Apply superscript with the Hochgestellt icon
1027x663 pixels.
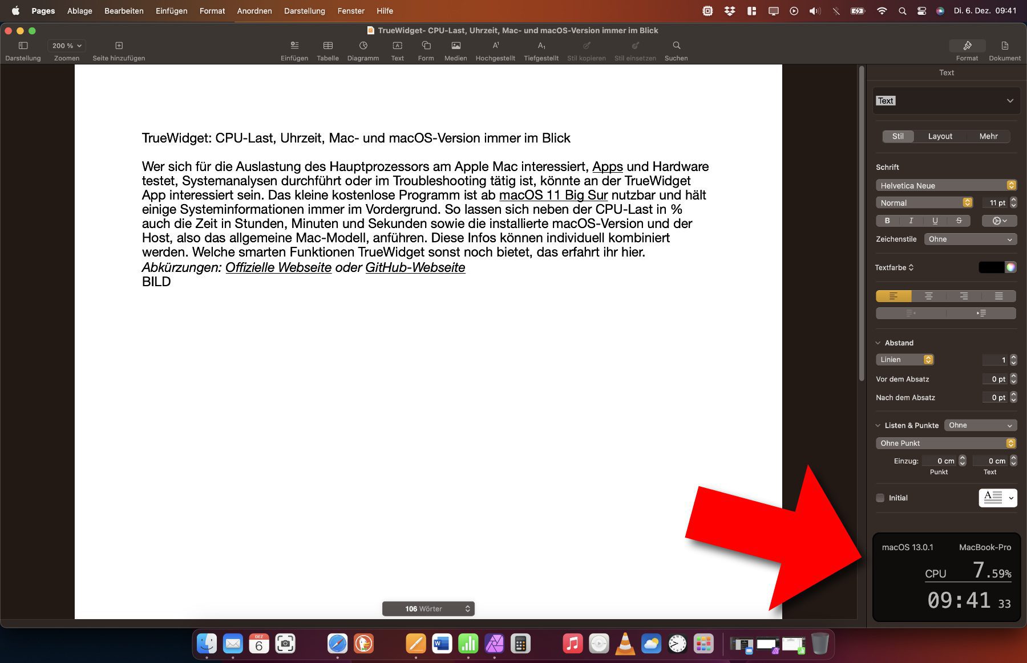click(496, 46)
